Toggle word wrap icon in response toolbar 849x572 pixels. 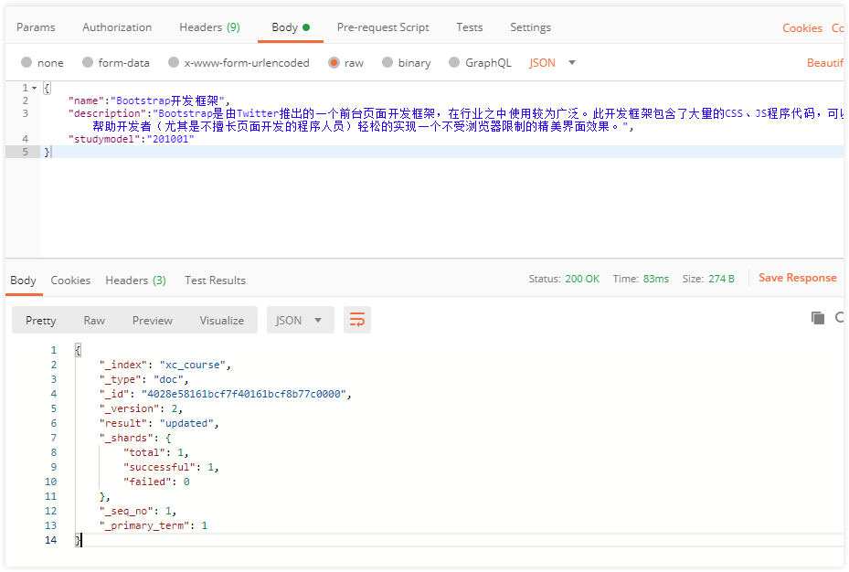pos(356,320)
